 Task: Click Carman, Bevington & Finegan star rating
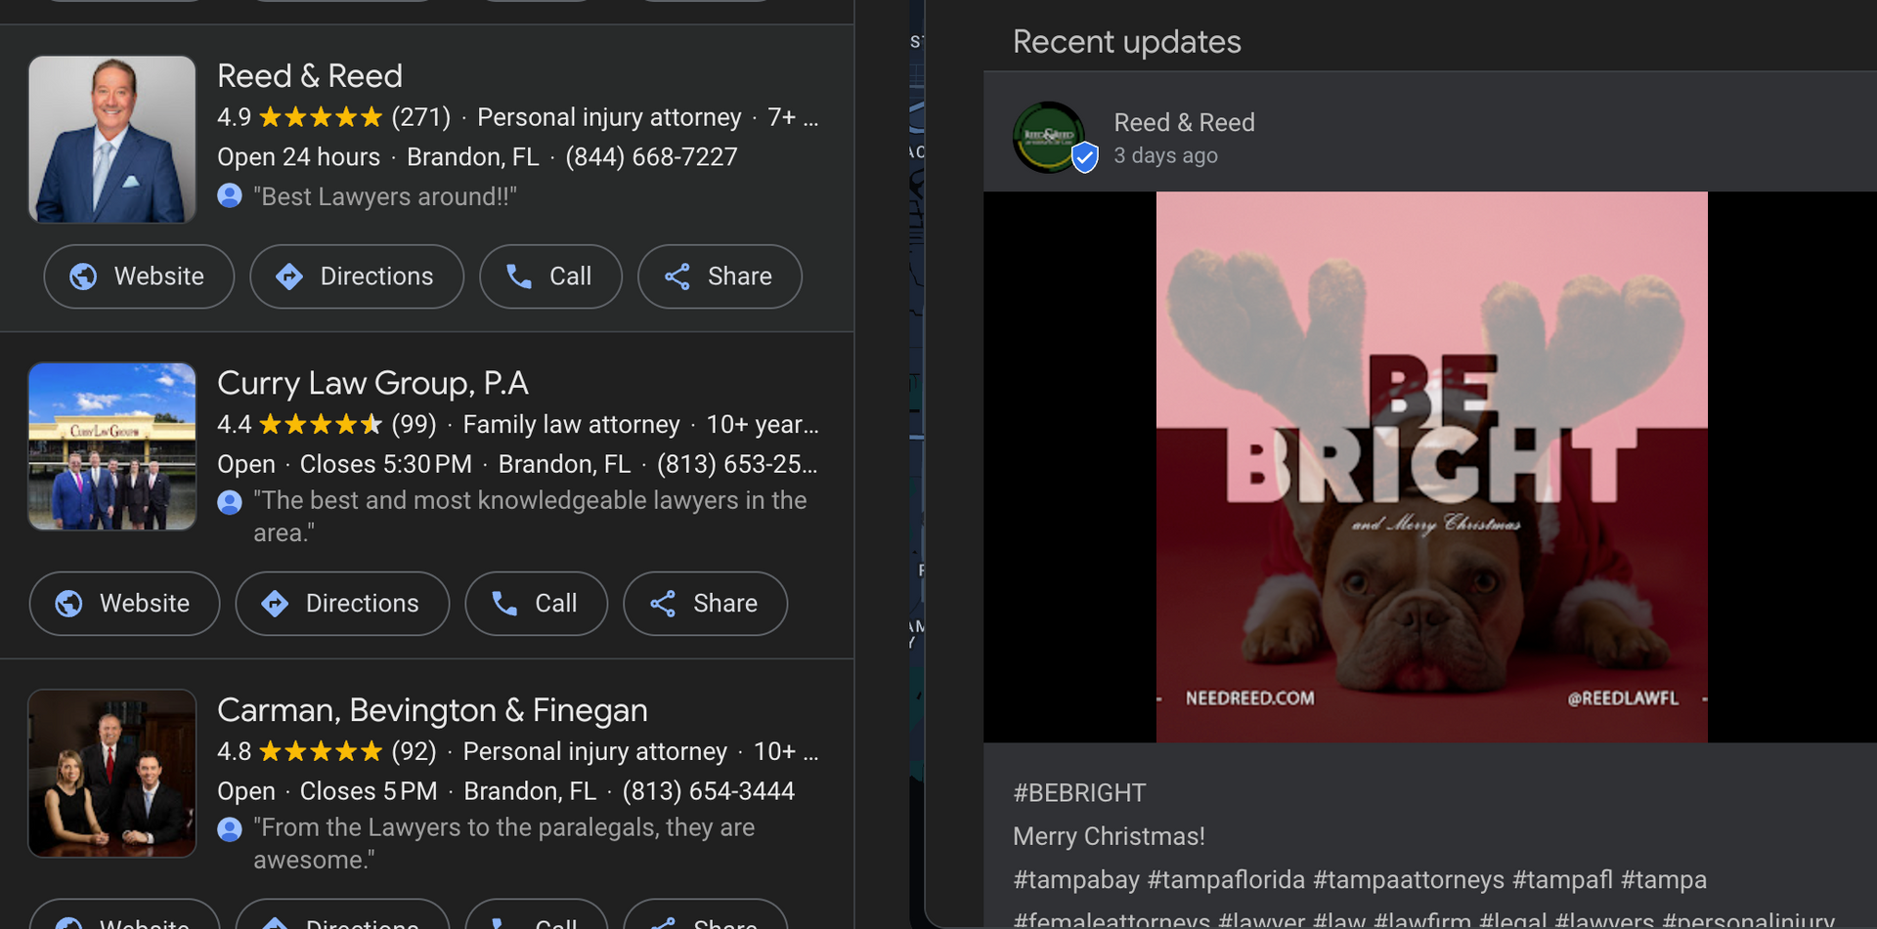tap(321, 751)
